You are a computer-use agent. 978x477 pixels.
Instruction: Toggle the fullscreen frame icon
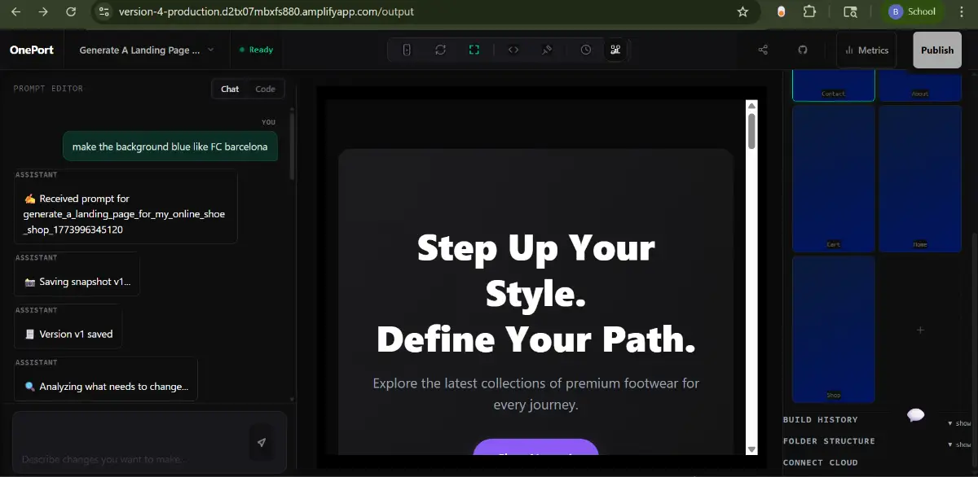pyautogui.click(x=474, y=50)
